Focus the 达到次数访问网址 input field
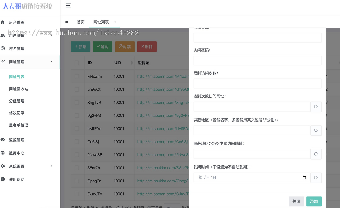This screenshot has width=340, height=208. tap(252, 107)
